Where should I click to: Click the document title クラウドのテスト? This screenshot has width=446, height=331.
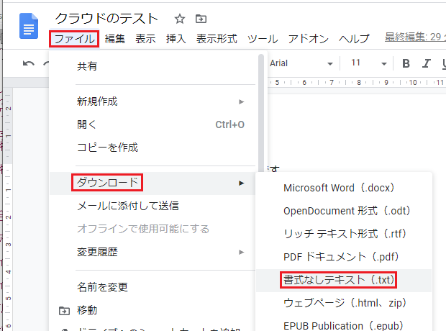point(106,19)
